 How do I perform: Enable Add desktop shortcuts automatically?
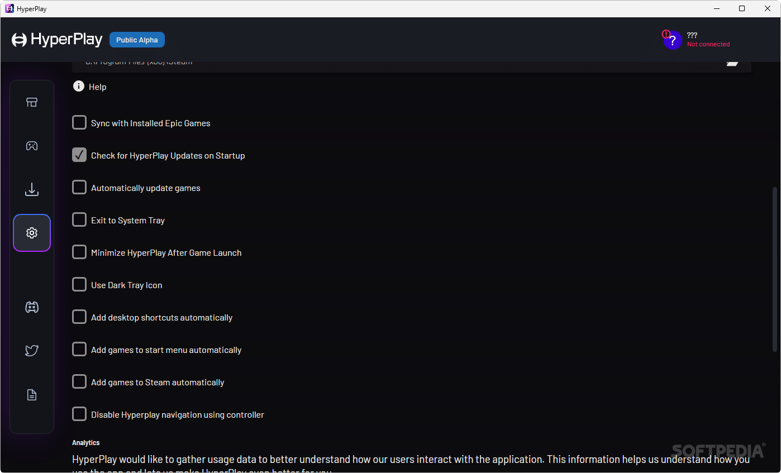(79, 317)
